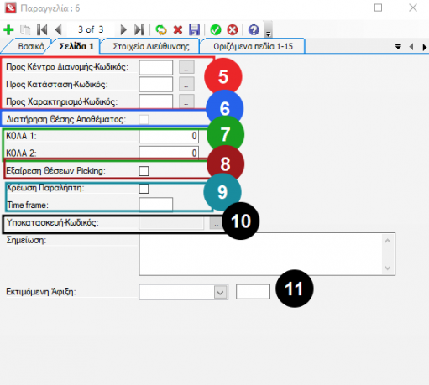Click the Προς Κέντρο Διανομής-Κωδικός field

156,67
